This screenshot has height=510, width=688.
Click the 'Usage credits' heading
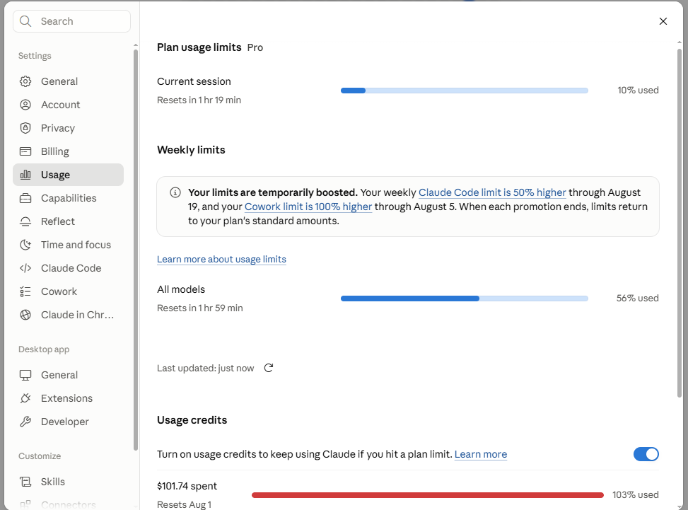click(192, 420)
